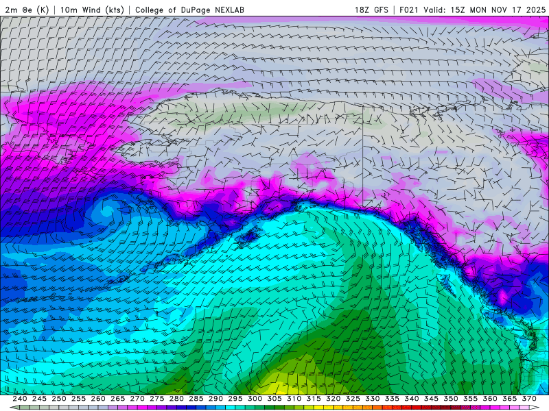Click the 255 legend value
Viewport: 549px width, 411px height.
[78, 399]
